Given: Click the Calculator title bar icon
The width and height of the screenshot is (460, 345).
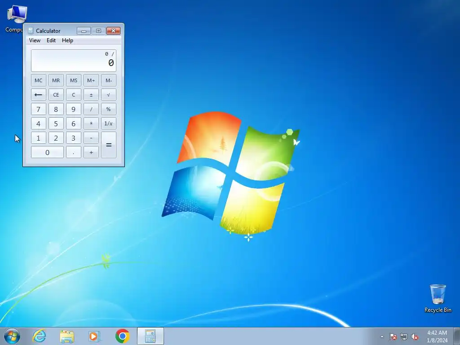Looking at the screenshot, I should [31, 31].
